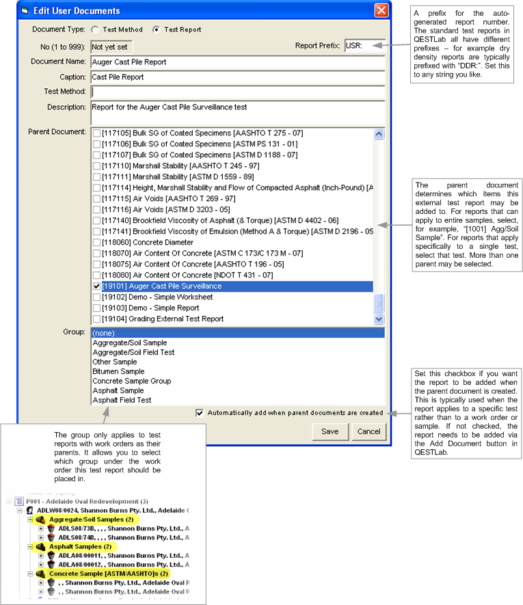Click the Asphalt Samples folder icon
523x605 pixels.
click(x=41, y=548)
